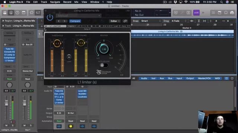
Task: Open the Snap Smart dropdown
Action: click(151, 21)
